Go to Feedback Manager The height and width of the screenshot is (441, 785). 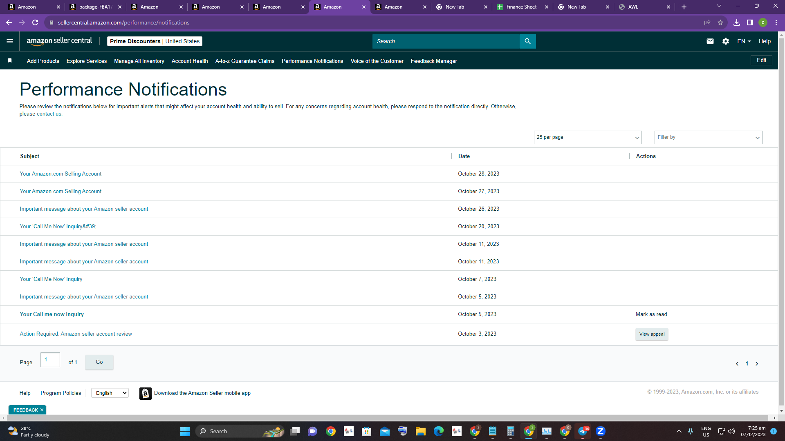coord(434,61)
